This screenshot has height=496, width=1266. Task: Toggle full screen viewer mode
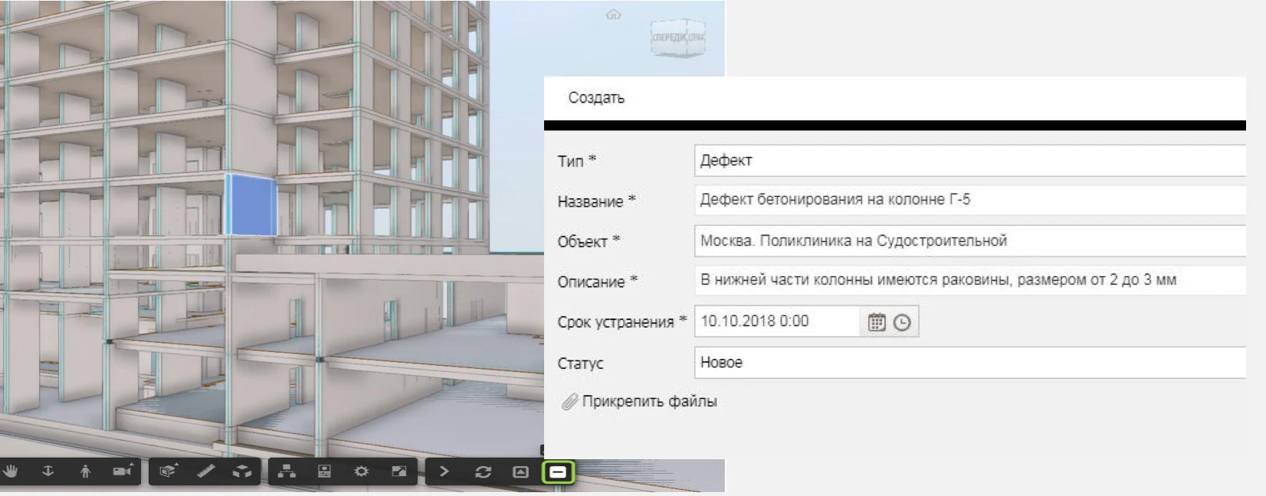coord(398,472)
